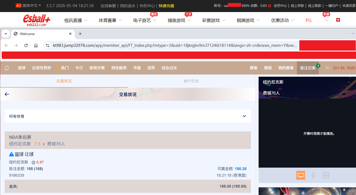The width and height of the screenshot is (356, 195).
Task: Click 纽约尼克斯 team name in match header
Action: tap(20, 144)
